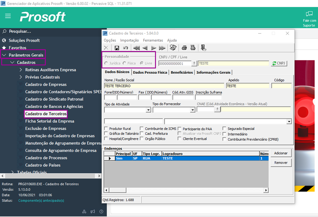Jump to last record with fast-forward arrows
The image size is (318, 217).
162,48
